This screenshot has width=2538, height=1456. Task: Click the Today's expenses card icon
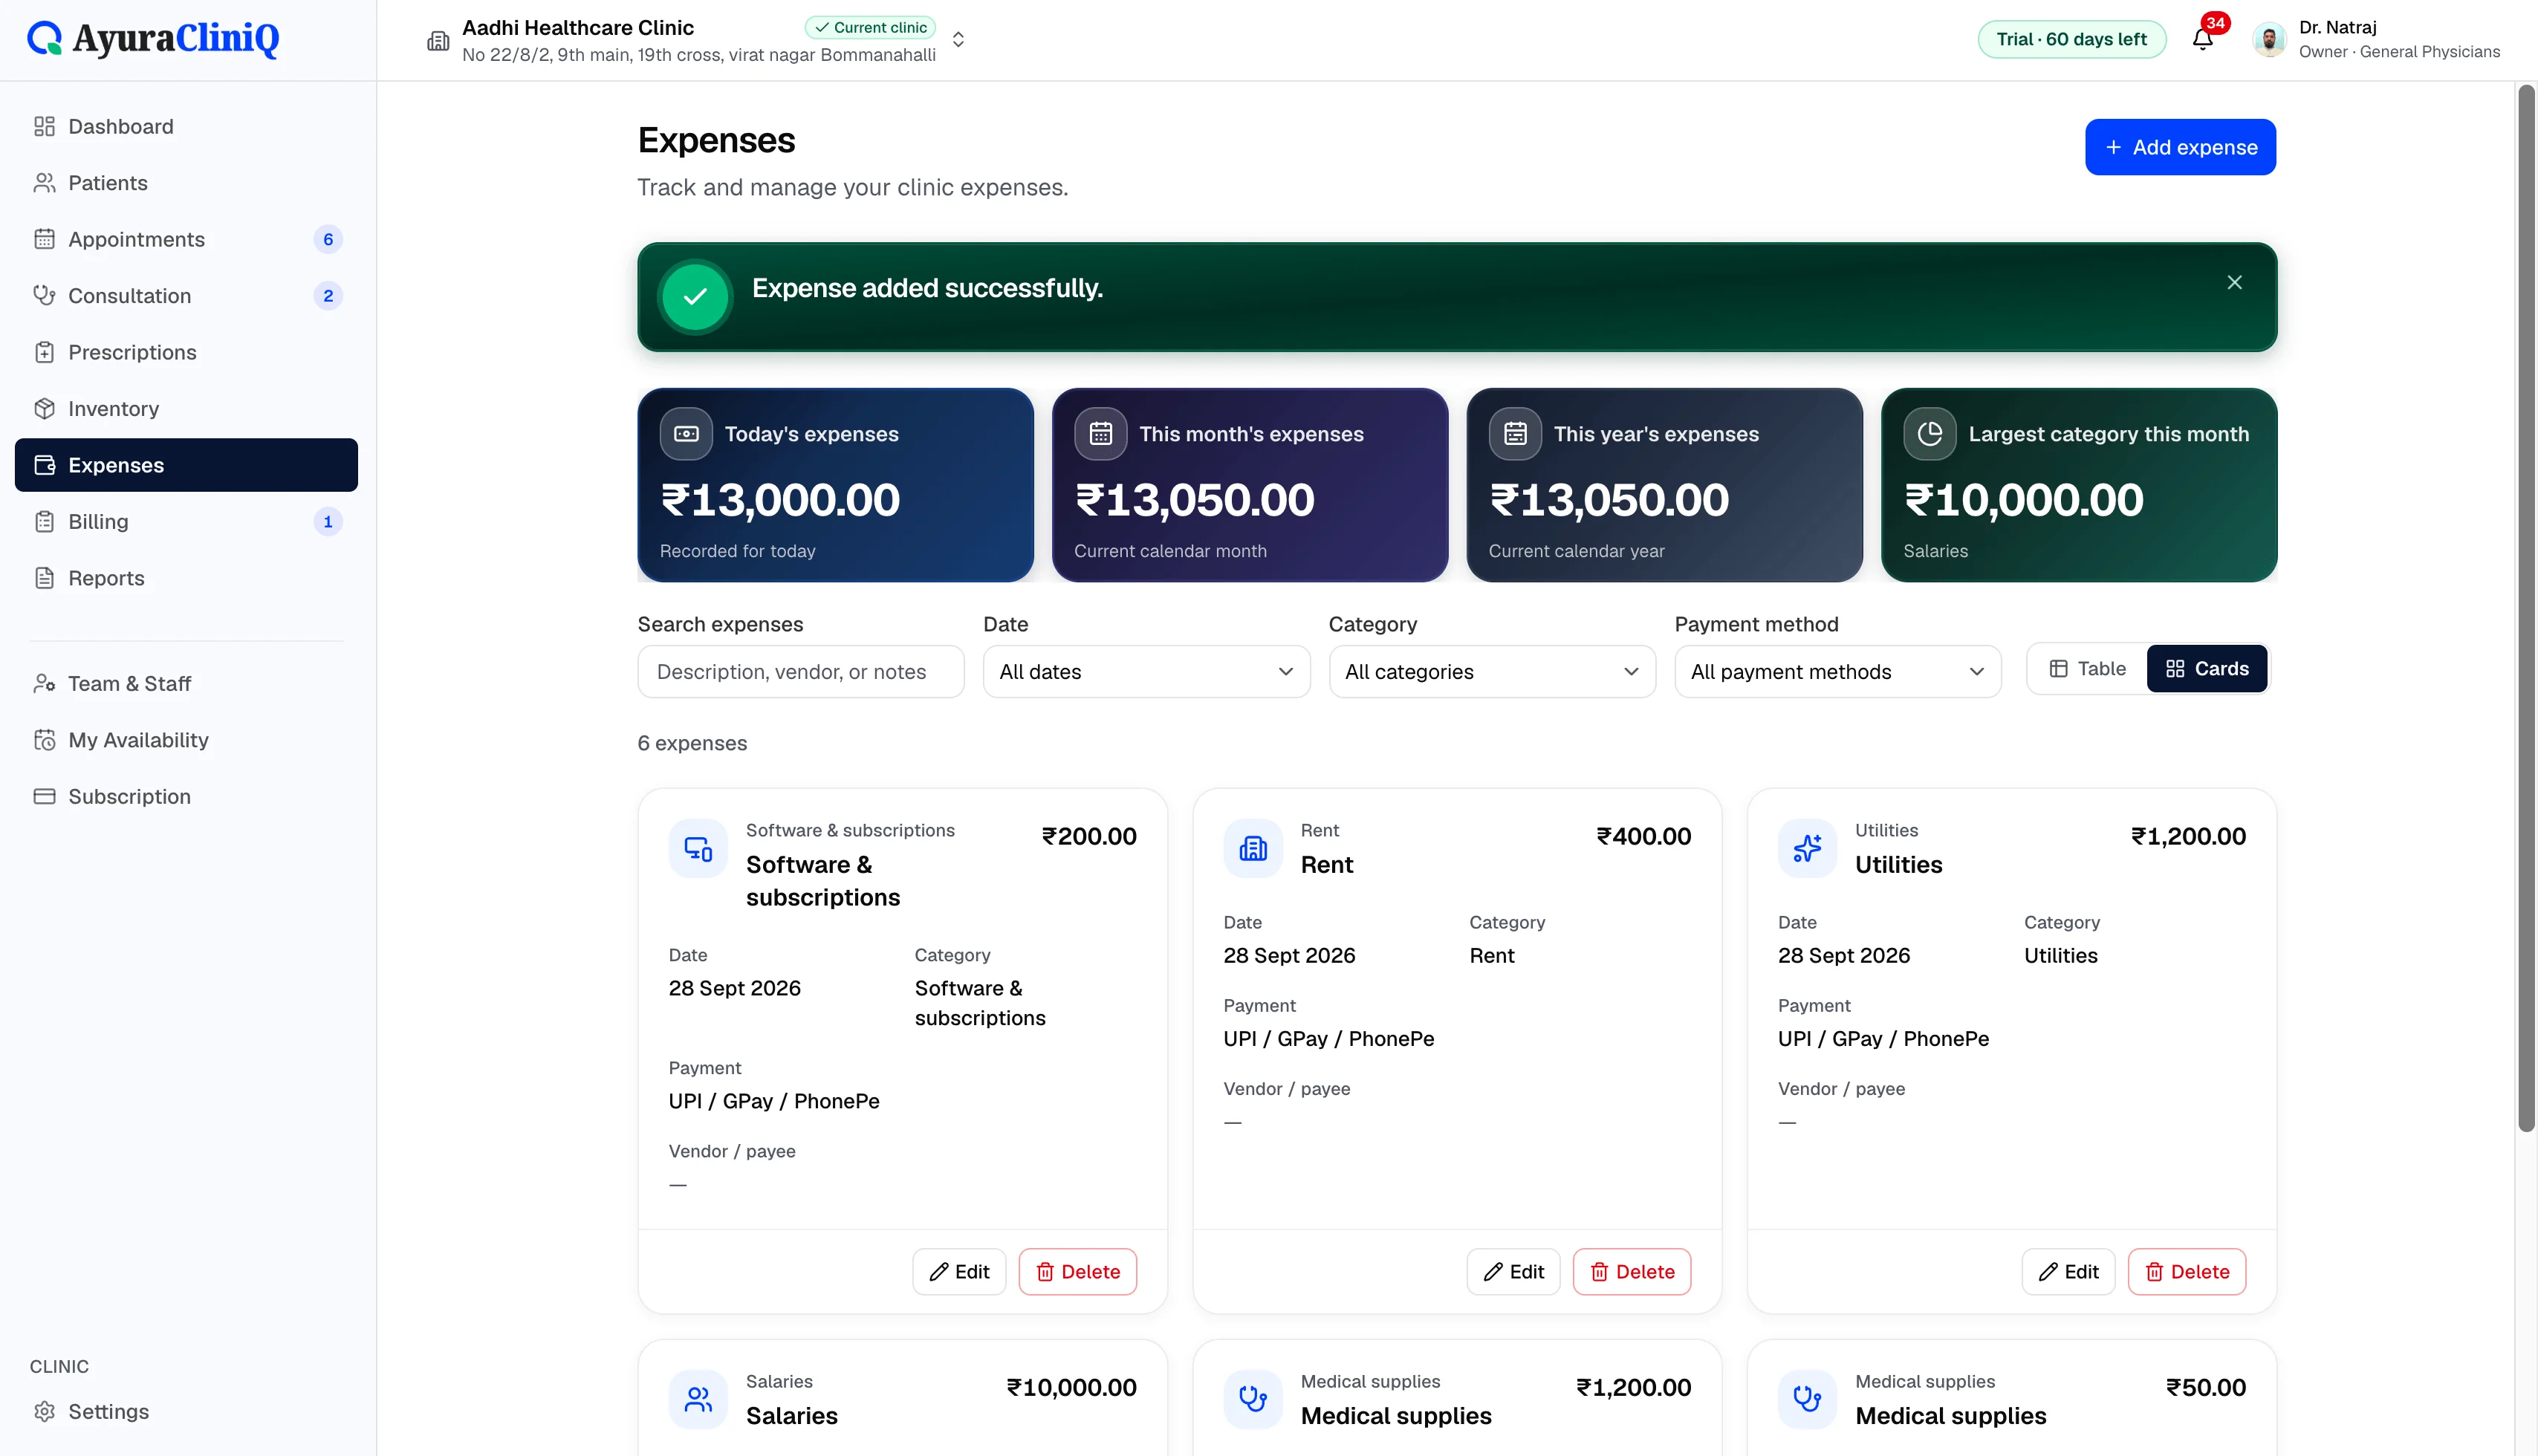point(686,434)
